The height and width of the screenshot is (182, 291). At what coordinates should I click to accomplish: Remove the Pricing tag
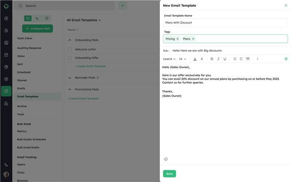[178, 39]
